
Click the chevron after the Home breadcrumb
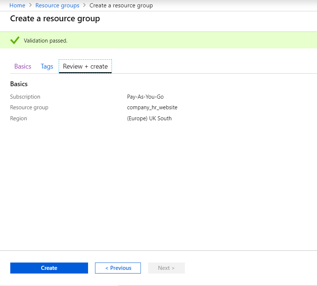point(30,5)
